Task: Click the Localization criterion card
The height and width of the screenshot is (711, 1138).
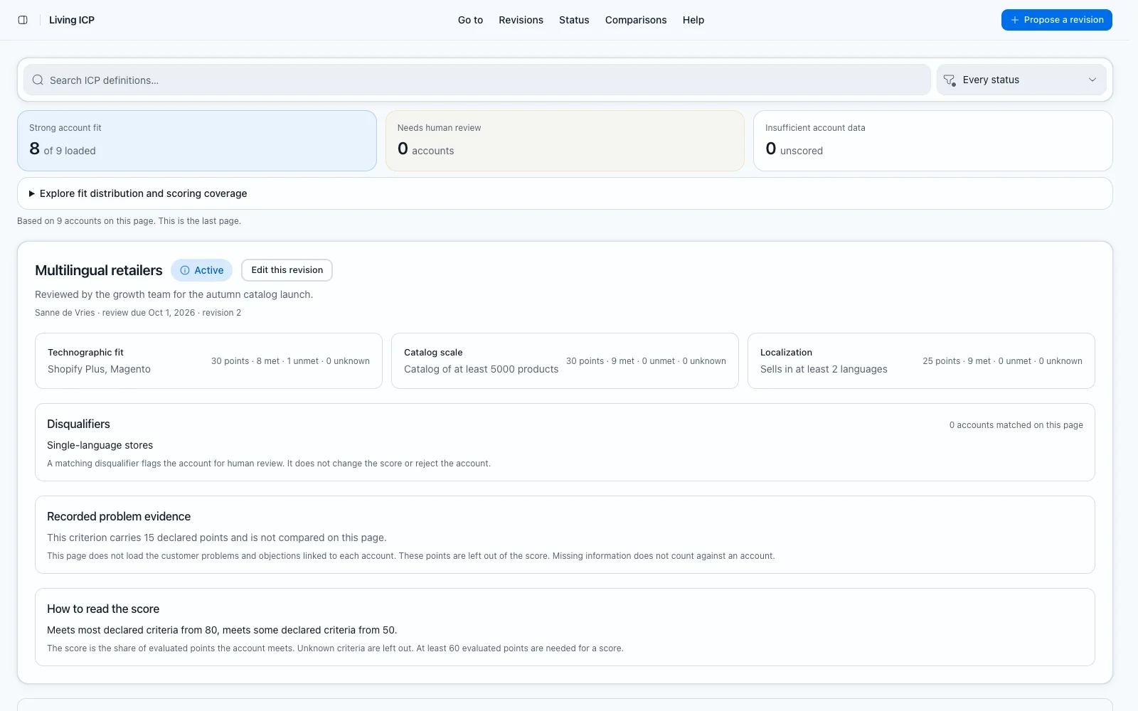Action: (921, 360)
